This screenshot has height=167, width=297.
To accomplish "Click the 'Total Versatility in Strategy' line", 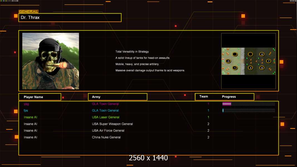I will click(132, 52).
